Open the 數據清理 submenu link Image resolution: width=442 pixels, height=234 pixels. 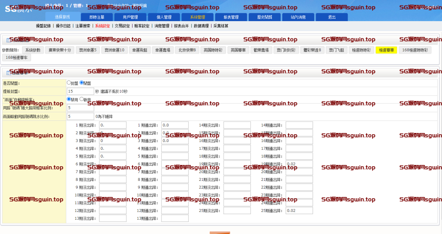(201, 26)
